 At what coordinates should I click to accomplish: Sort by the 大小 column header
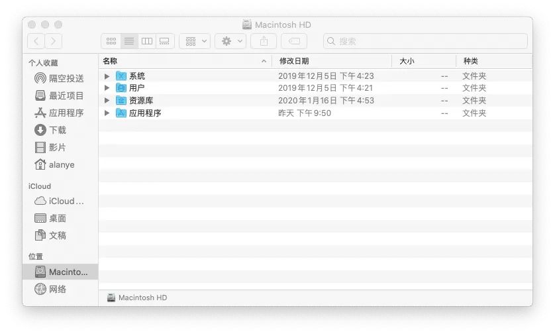pos(424,61)
